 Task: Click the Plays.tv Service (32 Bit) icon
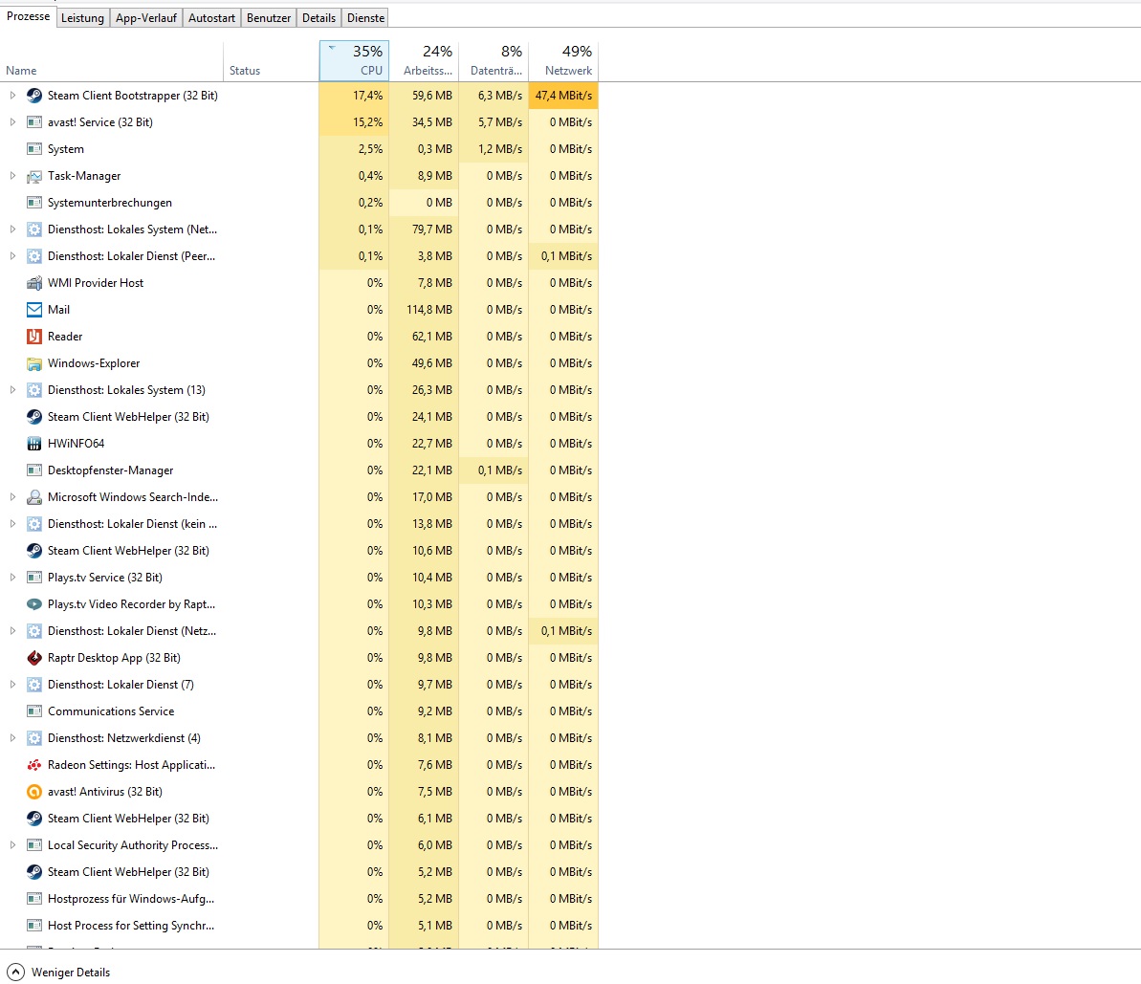click(x=34, y=578)
